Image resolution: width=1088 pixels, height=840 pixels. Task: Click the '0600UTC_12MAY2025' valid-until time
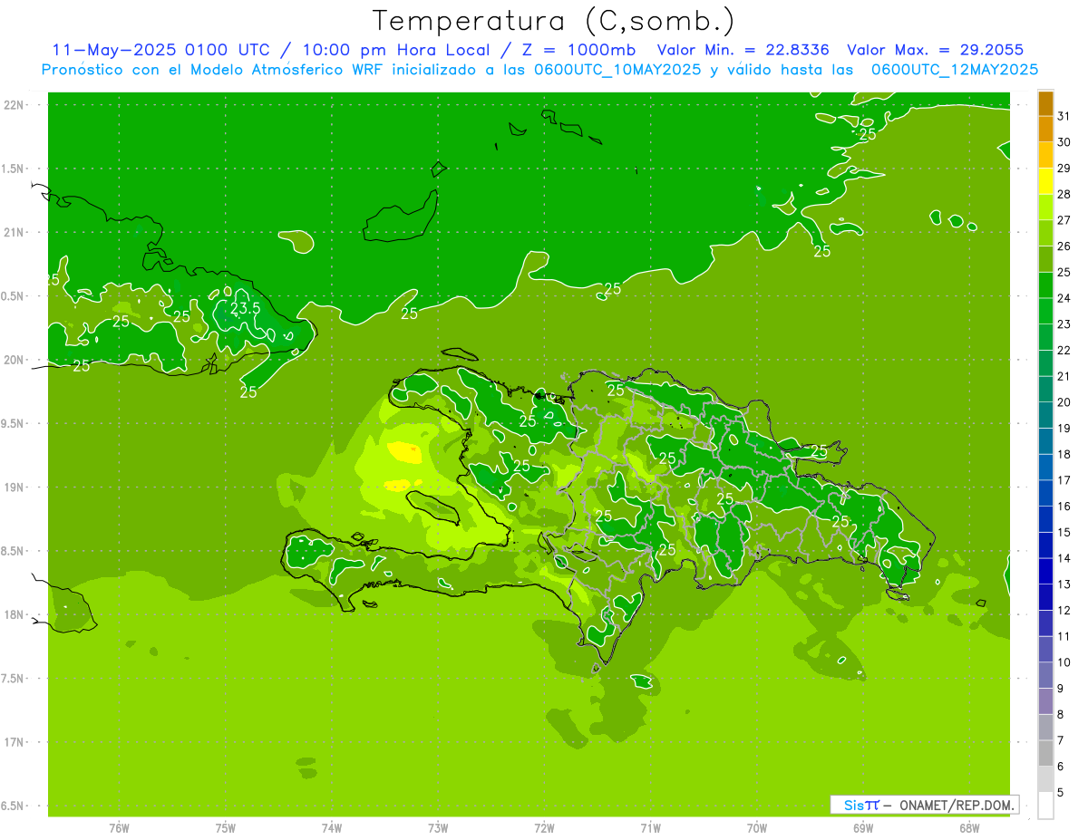pyautogui.click(x=955, y=69)
